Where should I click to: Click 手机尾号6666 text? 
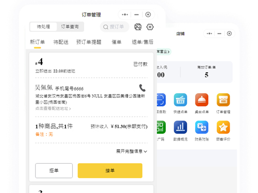tap(69, 89)
